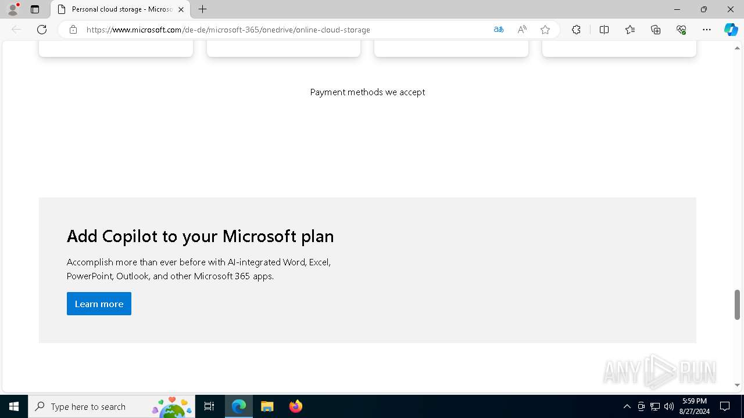The height and width of the screenshot is (418, 744).
Task: Open a new tab with plus button
Action: [x=202, y=9]
